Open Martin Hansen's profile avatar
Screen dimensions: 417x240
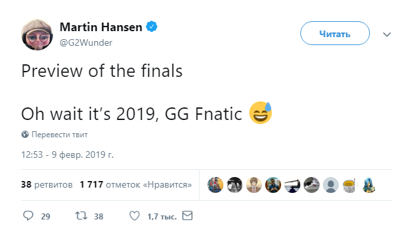tap(37, 34)
